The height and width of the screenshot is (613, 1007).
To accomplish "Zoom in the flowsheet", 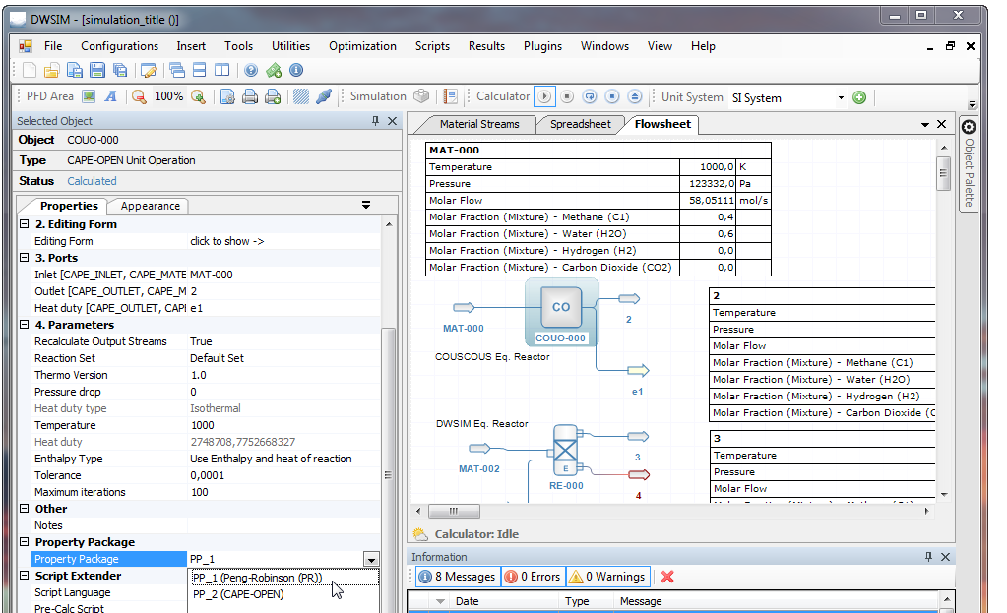I will [x=199, y=96].
